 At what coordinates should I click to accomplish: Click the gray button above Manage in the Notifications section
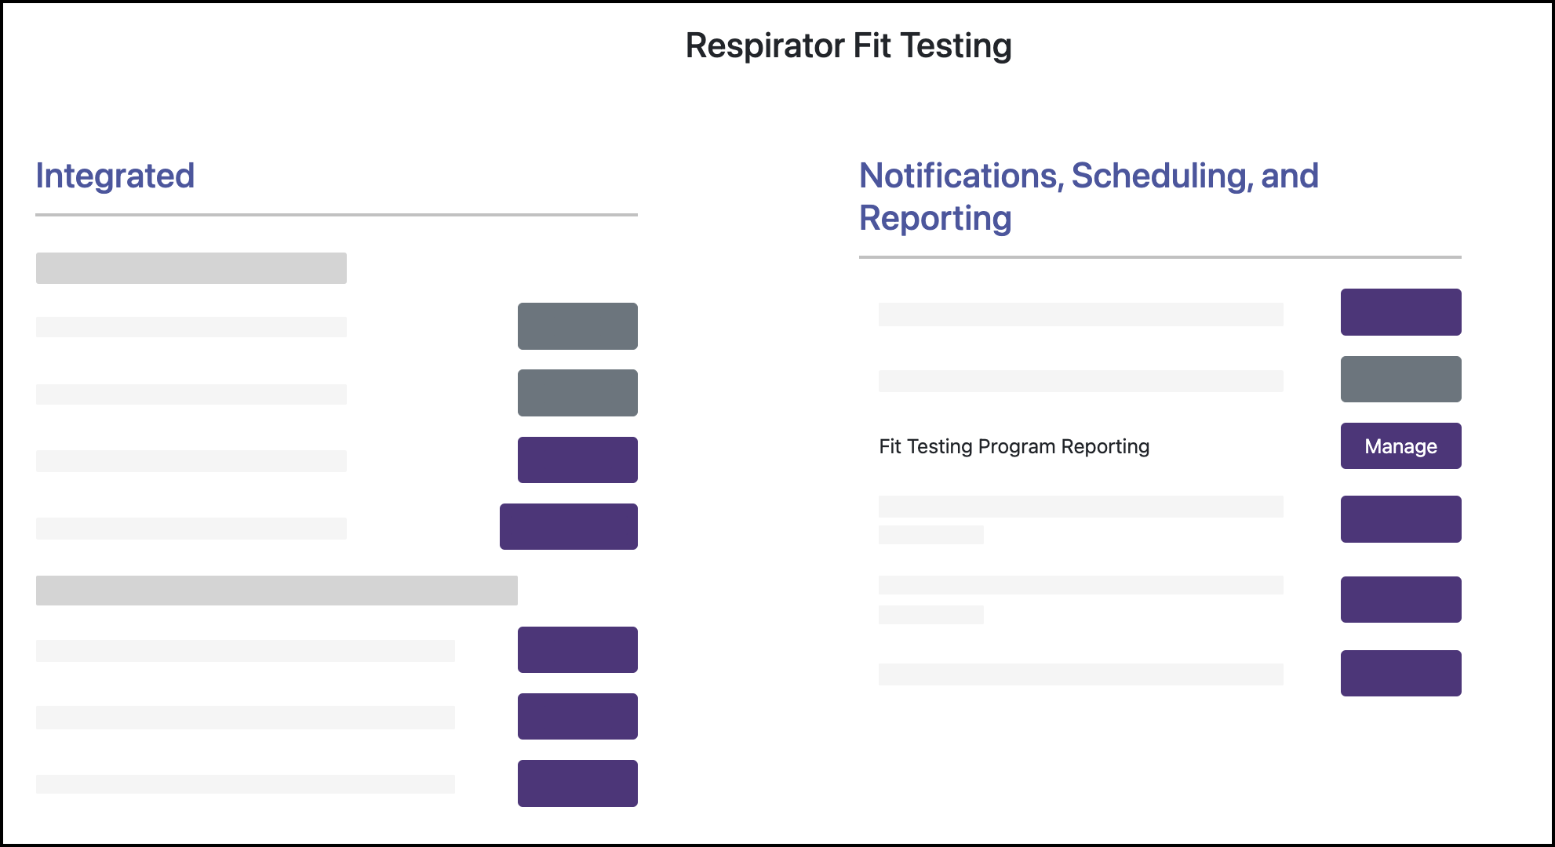tap(1400, 380)
